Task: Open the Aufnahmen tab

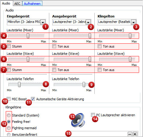Action: click(32, 4)
